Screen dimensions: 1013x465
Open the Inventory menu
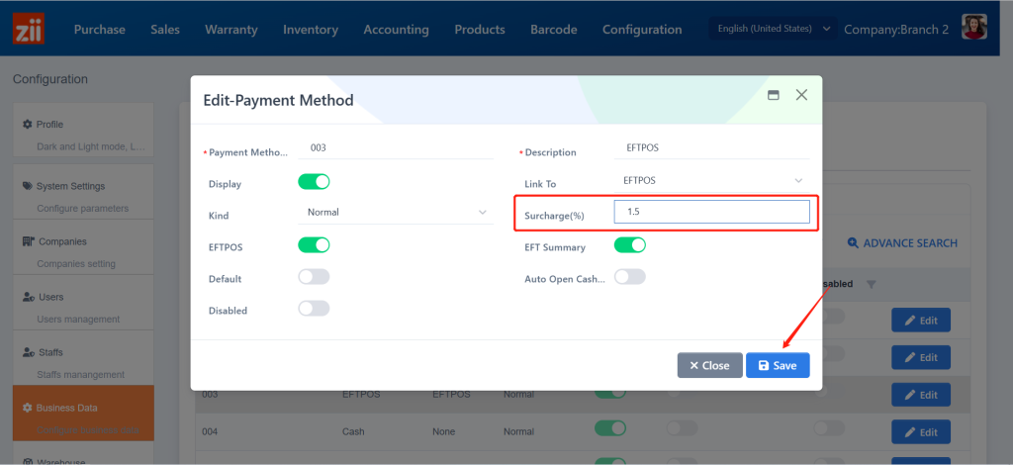click(311, 30)
